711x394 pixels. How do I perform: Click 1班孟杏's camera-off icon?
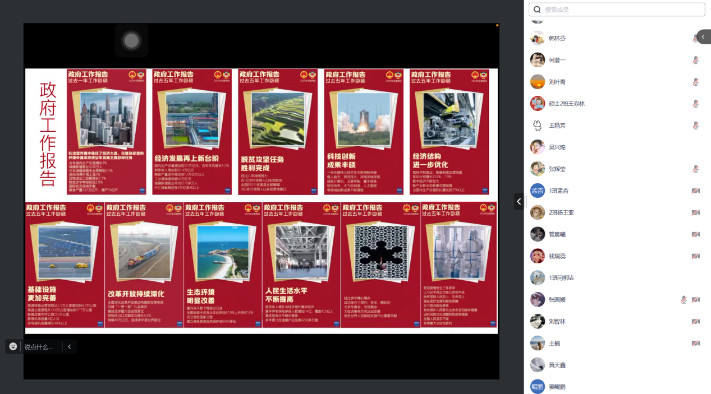pyautogui.click(x=695, y=191)
